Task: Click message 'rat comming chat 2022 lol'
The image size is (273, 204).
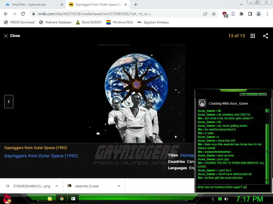Action: pos(234,114)
